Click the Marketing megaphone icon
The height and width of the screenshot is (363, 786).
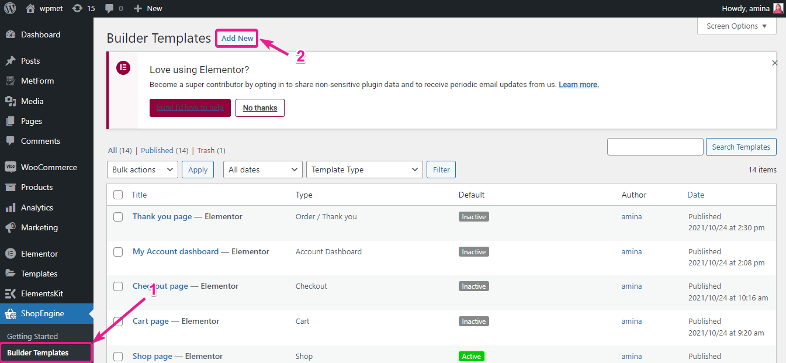click(x=11, y=227)
